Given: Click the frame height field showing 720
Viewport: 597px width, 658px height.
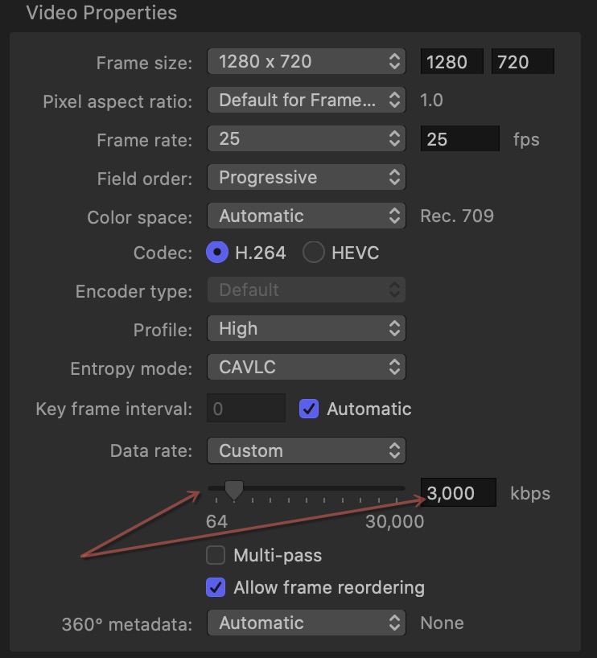Looking at the screenshot, I should pos(522,61).
